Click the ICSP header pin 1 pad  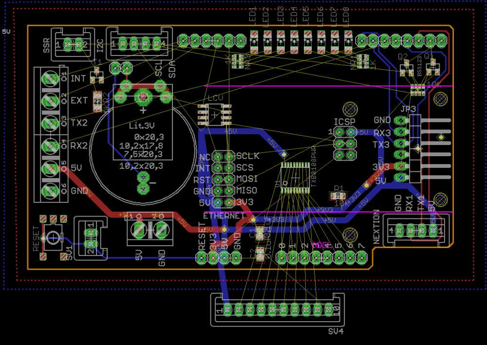click(339, 132)
